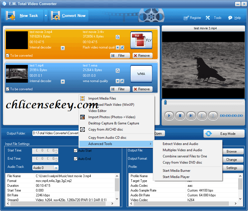Choose Copy from Video DVD disc
Screen dimensions: 248x211
[187, 162]
